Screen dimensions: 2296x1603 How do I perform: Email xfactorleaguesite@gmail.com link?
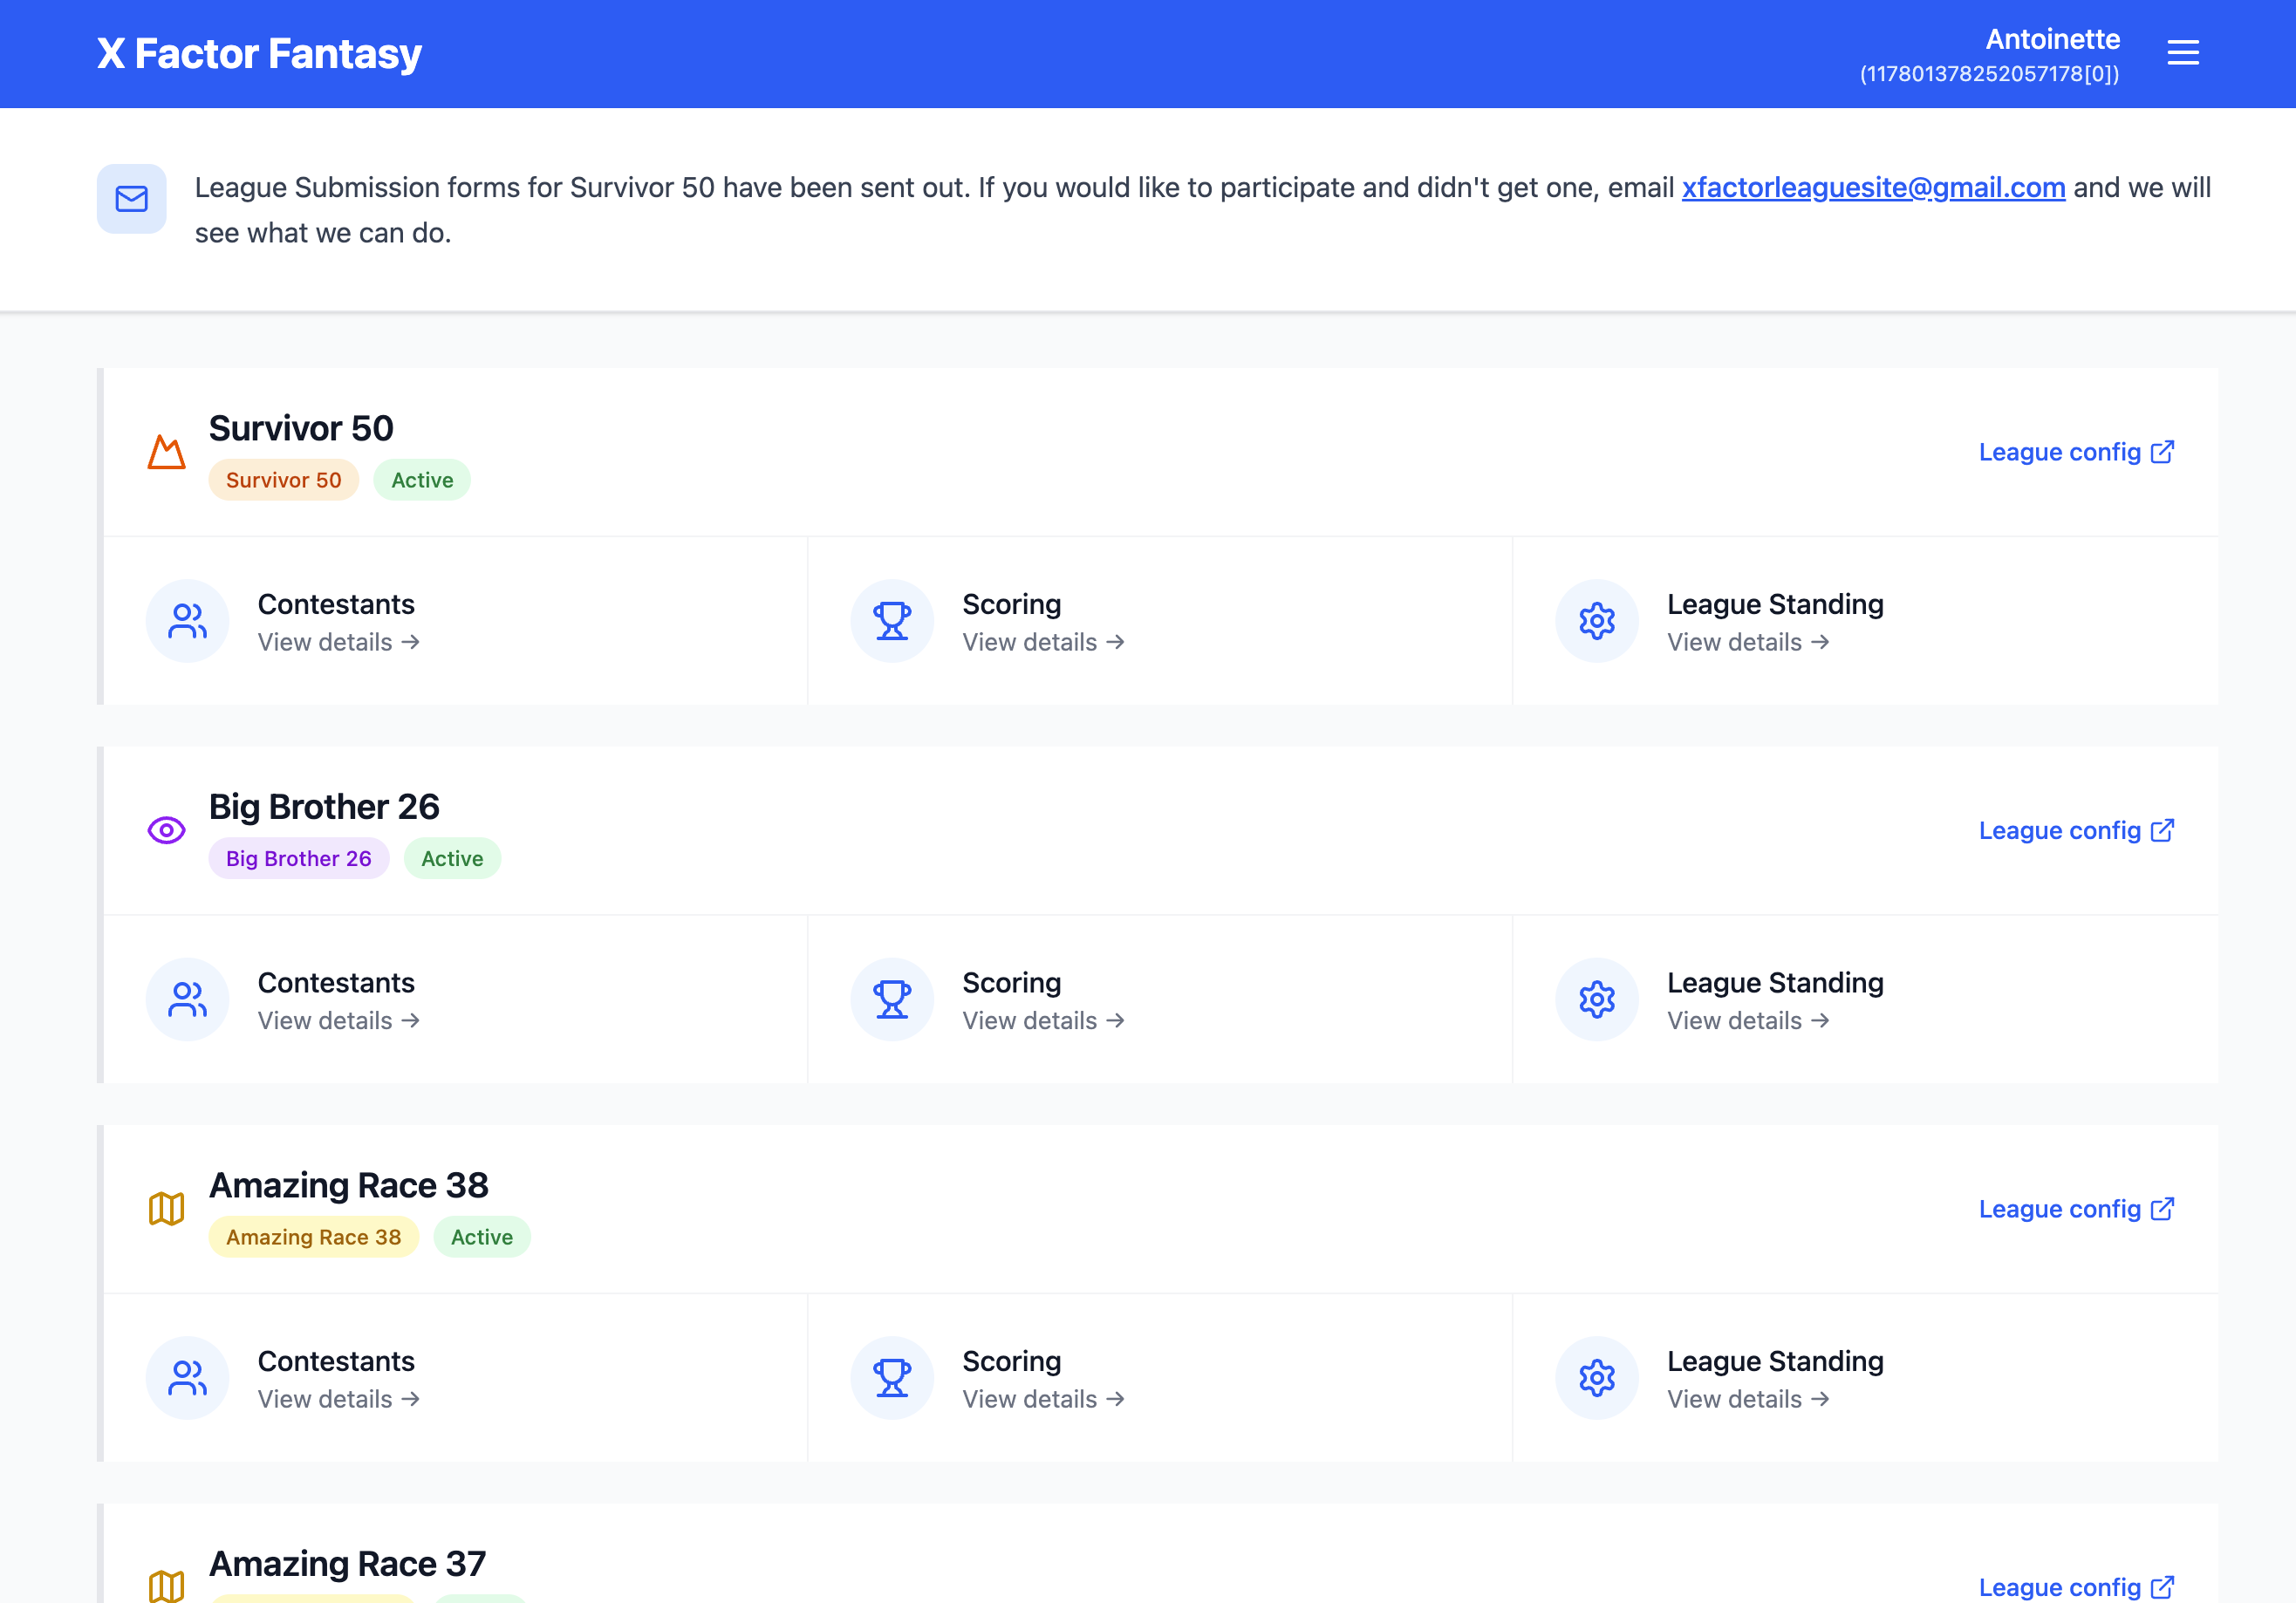(1872, 188)
